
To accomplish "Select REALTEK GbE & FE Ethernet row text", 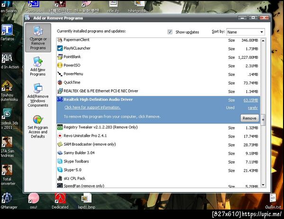I will click(x=101, y=91).
